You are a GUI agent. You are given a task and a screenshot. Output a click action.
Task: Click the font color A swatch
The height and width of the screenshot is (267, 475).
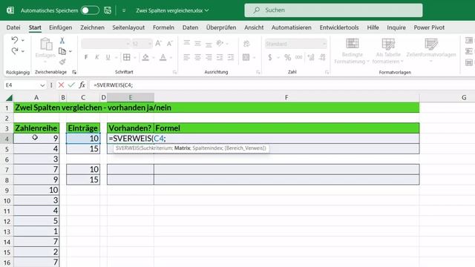163,57
